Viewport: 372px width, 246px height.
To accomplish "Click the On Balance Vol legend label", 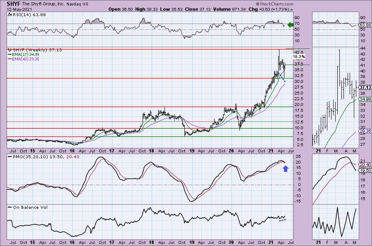I will click(x=30, y=207).
